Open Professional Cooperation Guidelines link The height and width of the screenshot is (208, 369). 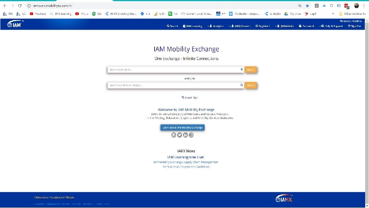pos(186,167)
